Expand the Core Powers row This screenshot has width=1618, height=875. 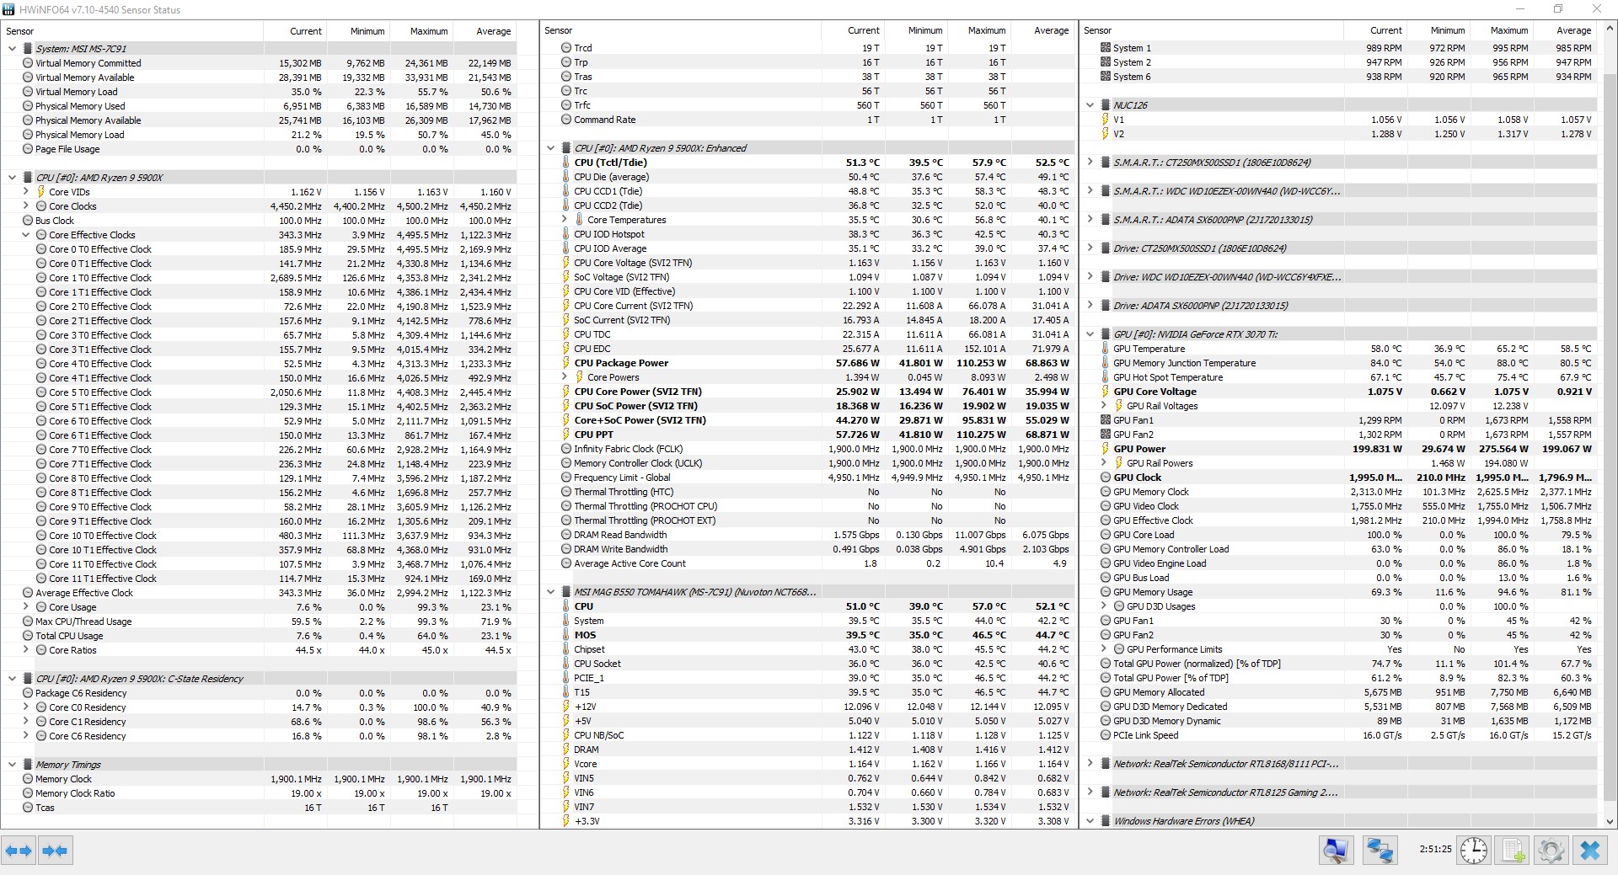pyautogui.click(x=565, y=377)
